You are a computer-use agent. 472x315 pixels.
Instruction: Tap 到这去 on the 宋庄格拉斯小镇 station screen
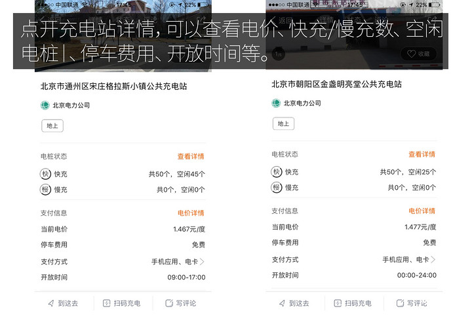point(63,303)
